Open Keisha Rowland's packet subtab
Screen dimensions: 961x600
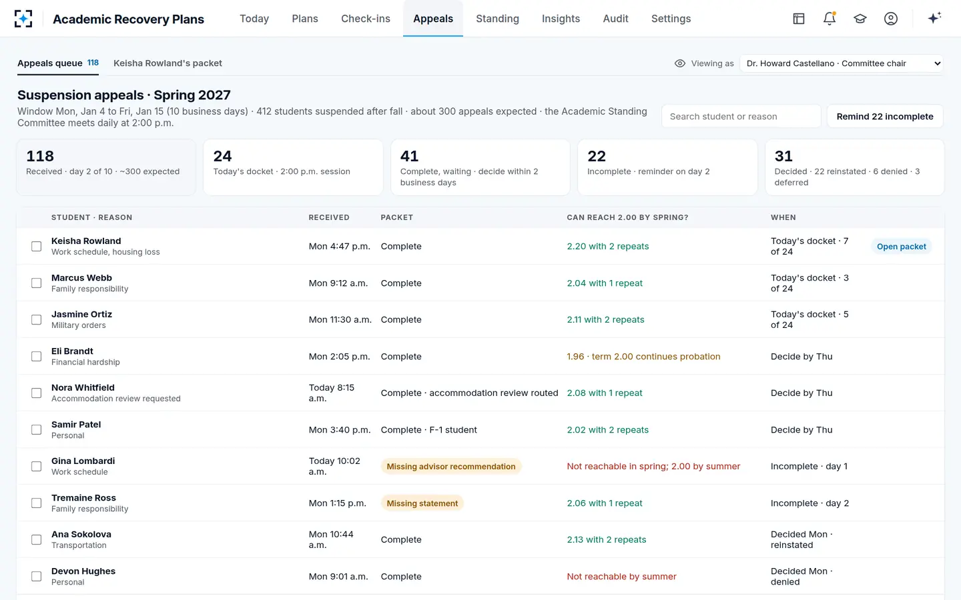coord(168,63)
